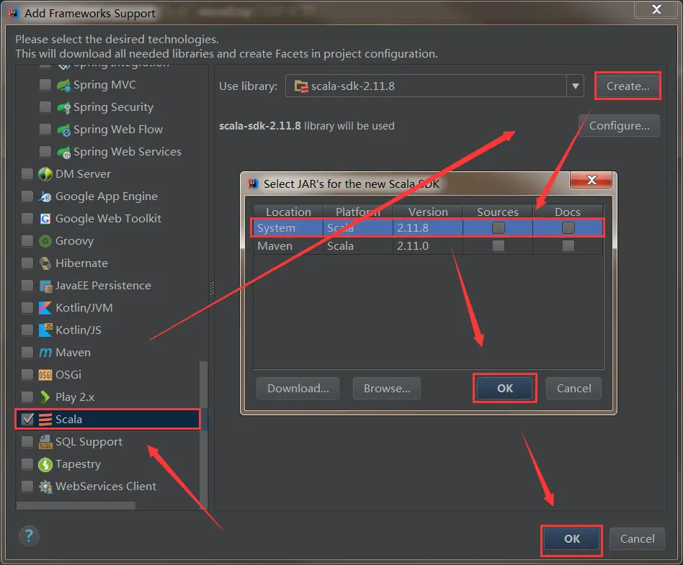
Task: Open the Use library dropdown arrow
Action: (575, 86)
